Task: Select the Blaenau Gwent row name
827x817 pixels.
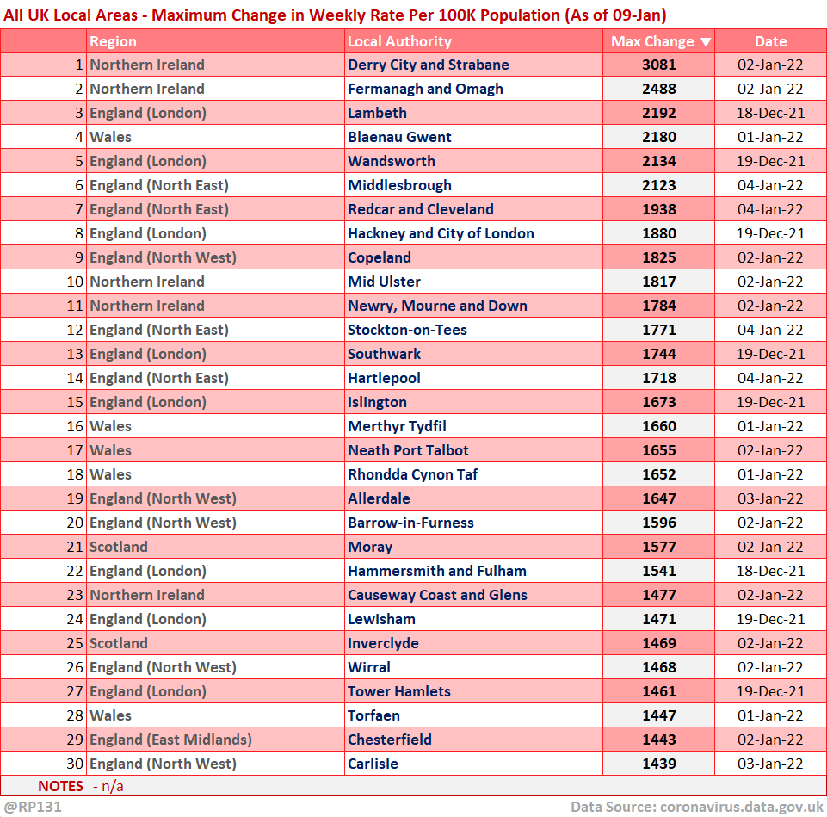Action: pyautogui.click(x=399, y=137)
